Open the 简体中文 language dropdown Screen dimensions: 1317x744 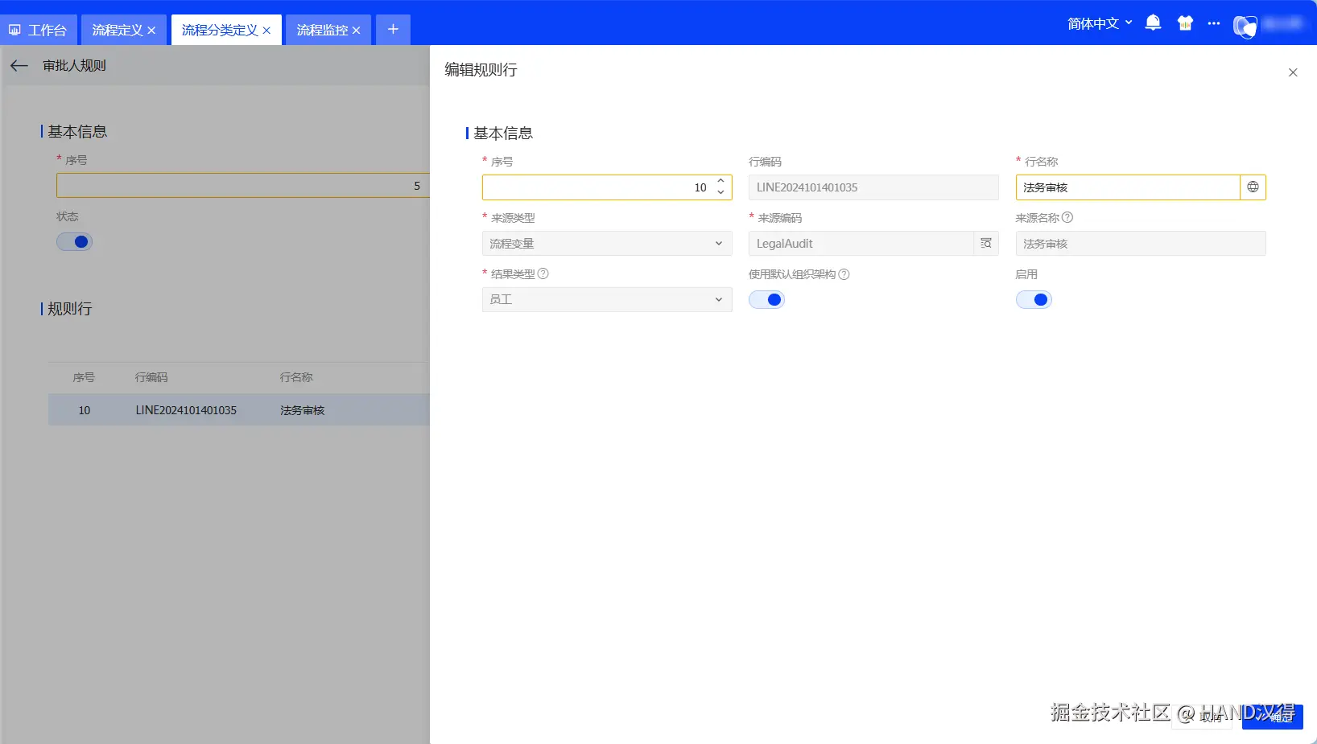point(1100,23)
